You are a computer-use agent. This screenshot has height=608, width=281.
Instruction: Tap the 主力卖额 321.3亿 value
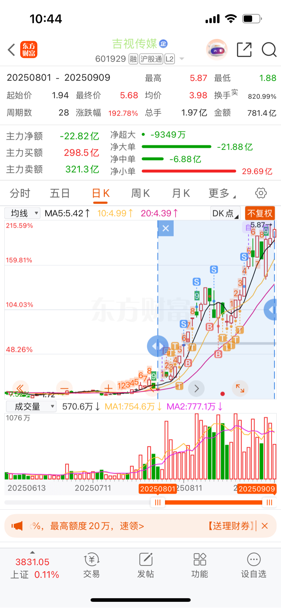click(x=82, y=169)
